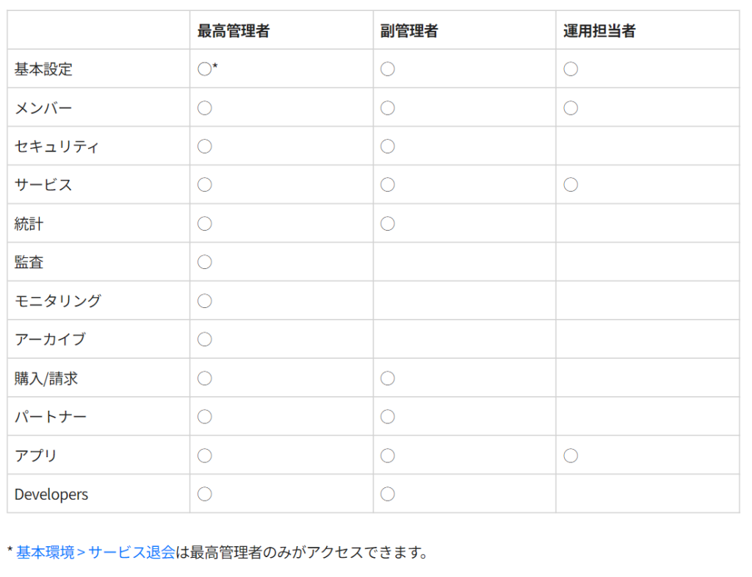This screenshot has width=752, height=577.
Task: Click the 購入/請求 row label
Action: [x=46, y=379]
